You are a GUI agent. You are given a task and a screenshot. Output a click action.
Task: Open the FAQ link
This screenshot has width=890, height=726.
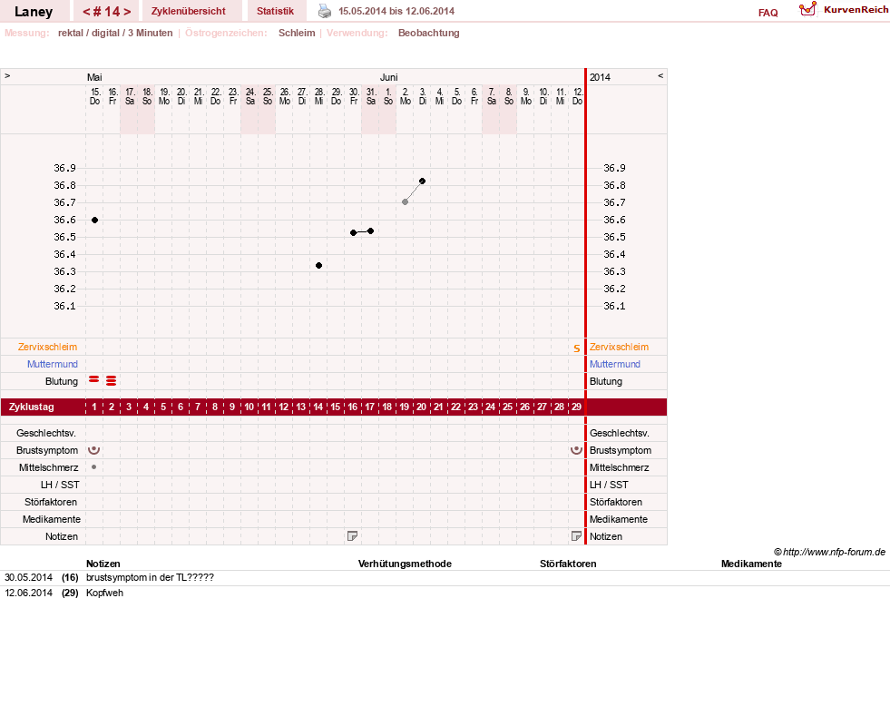click(768, 13)
